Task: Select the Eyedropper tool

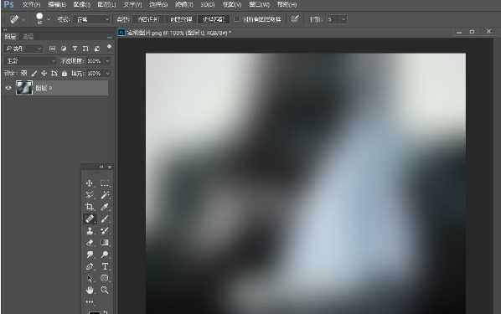Action: (105, 207)
